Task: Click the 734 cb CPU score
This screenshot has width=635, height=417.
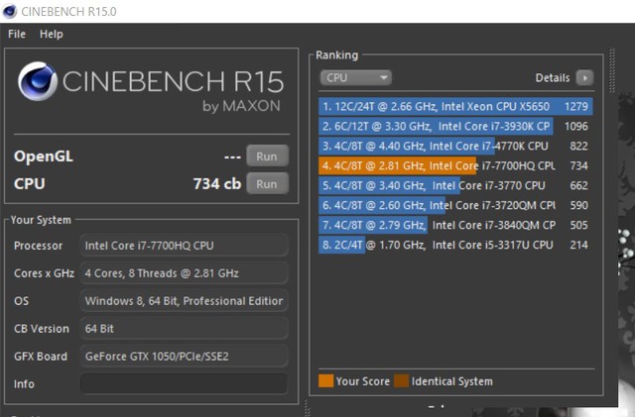Action: (x=217, y=184)
